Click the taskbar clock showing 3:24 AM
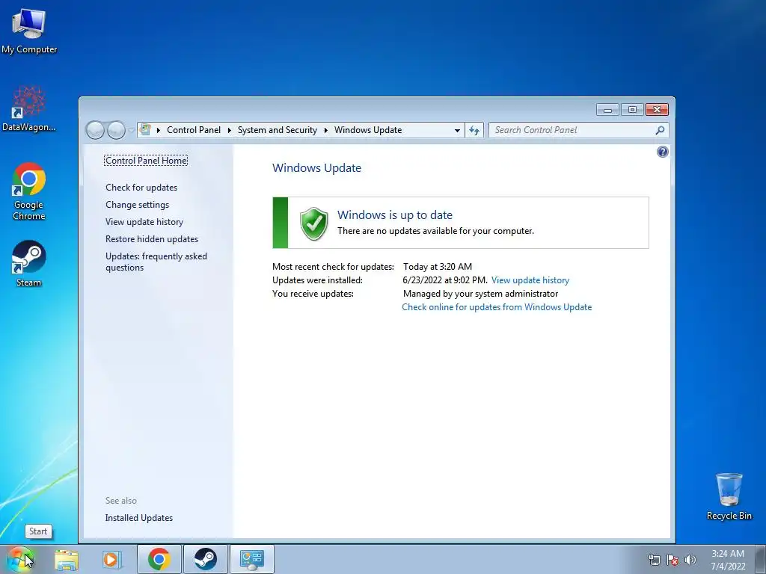Image resolution: width=766 pixels, height=574 pixels. [728, 560]
